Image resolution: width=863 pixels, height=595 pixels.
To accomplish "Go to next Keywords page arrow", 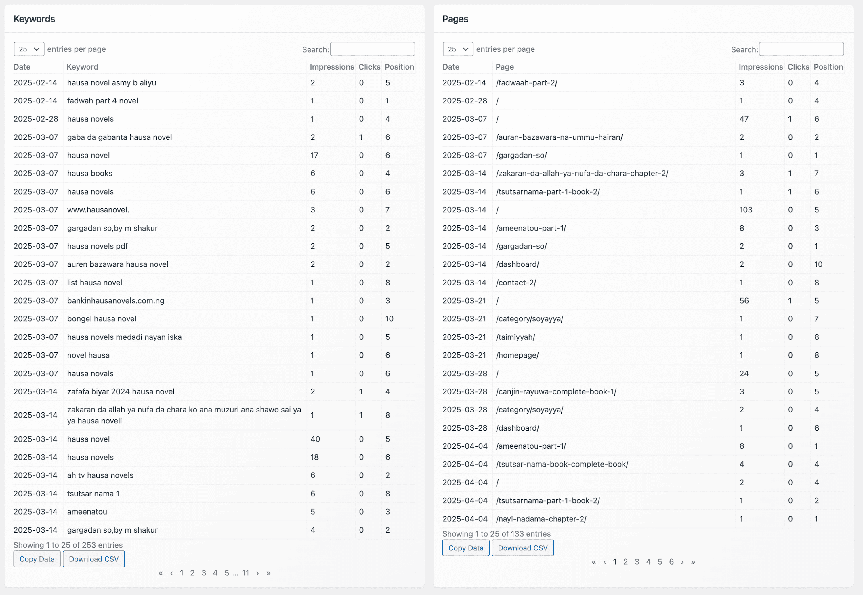I will (257, 573).
